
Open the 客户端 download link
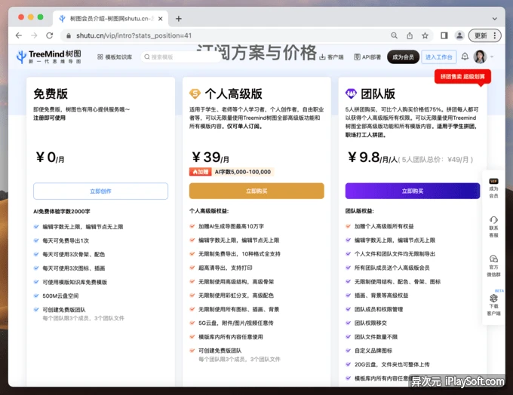coord(331,57)
